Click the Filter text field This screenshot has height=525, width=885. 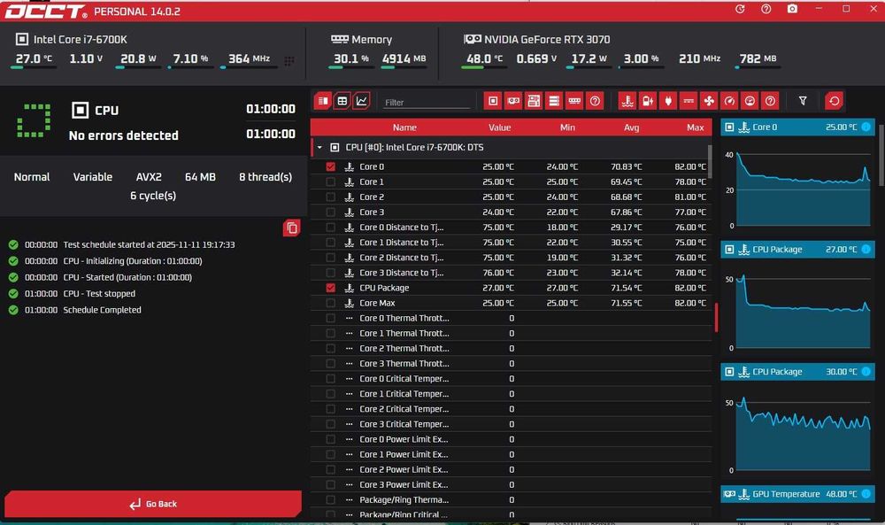tap(426, 102)
